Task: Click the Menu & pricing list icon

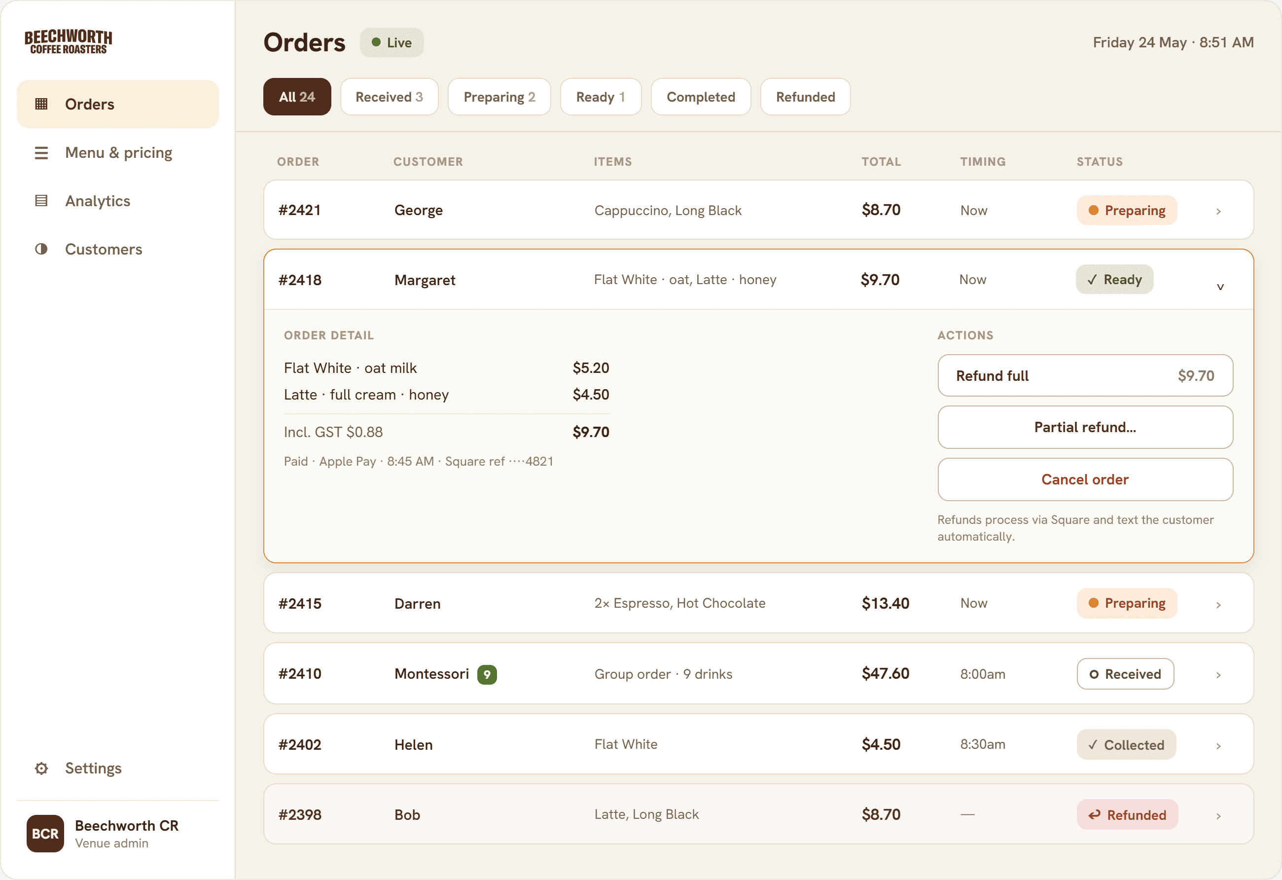Action: [41, 152]
